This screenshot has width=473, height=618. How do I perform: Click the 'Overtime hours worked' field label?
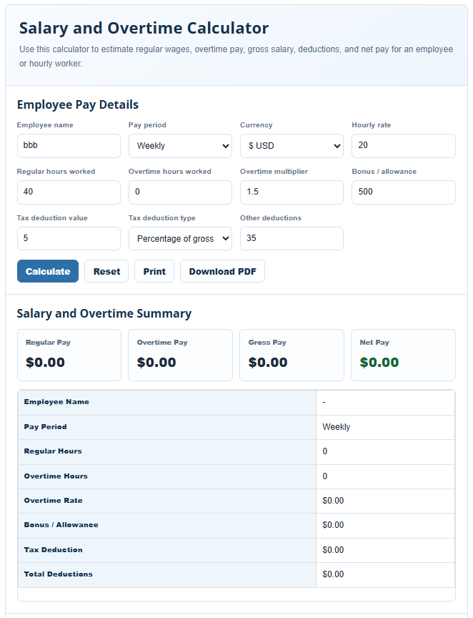170,172
